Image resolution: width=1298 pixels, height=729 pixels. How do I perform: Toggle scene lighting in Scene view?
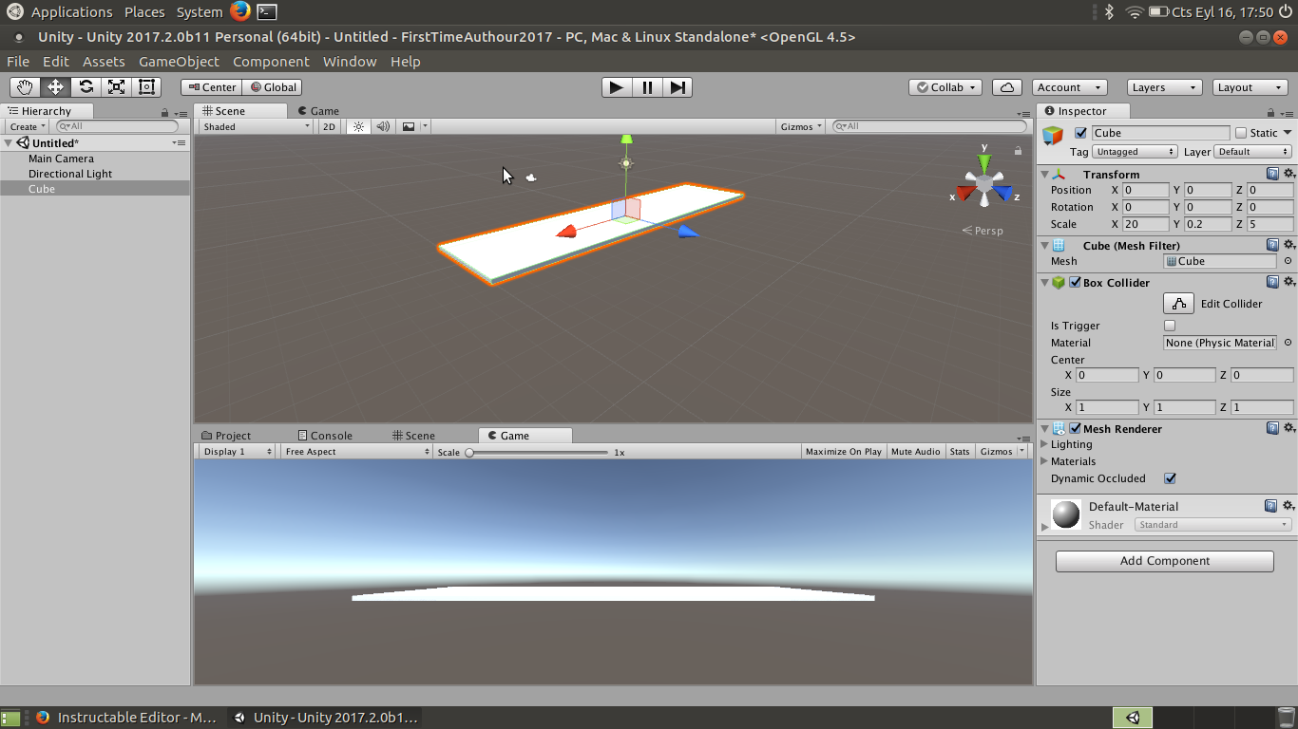coord(358,126)
